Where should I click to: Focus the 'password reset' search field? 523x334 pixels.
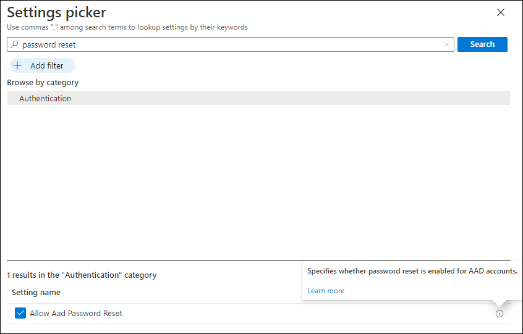[x=229, y=44]
